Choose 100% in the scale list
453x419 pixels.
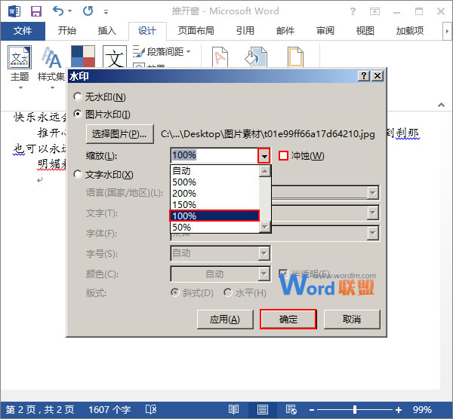tap(215, 216)
